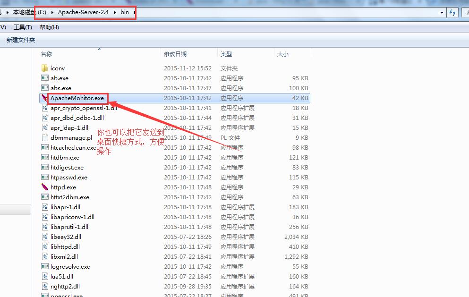The image size is (469, 297).
Task: Select the libhttpd.dll icon
Action: pyautogui.click(x=45, y=246)
